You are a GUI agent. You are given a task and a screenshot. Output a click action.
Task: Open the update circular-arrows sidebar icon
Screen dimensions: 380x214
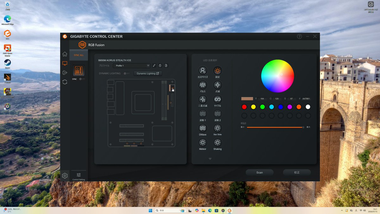click(x=65, y=82)
